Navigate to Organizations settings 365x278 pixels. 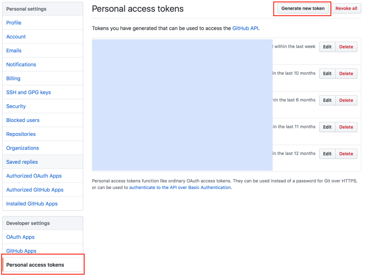point(22,148)
